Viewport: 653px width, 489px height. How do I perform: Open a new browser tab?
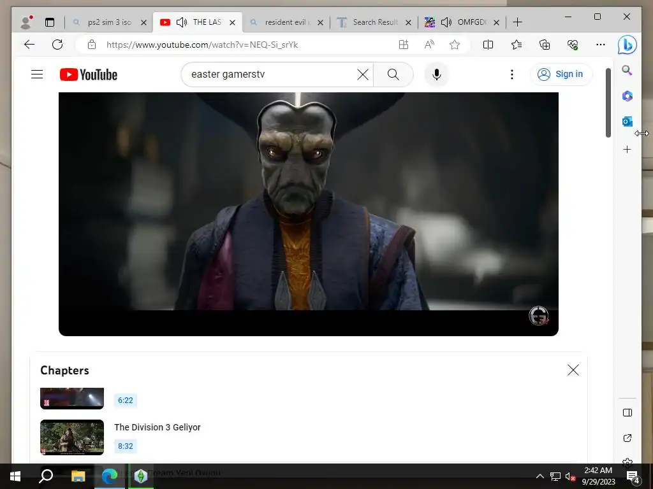[x=517, y=22]
